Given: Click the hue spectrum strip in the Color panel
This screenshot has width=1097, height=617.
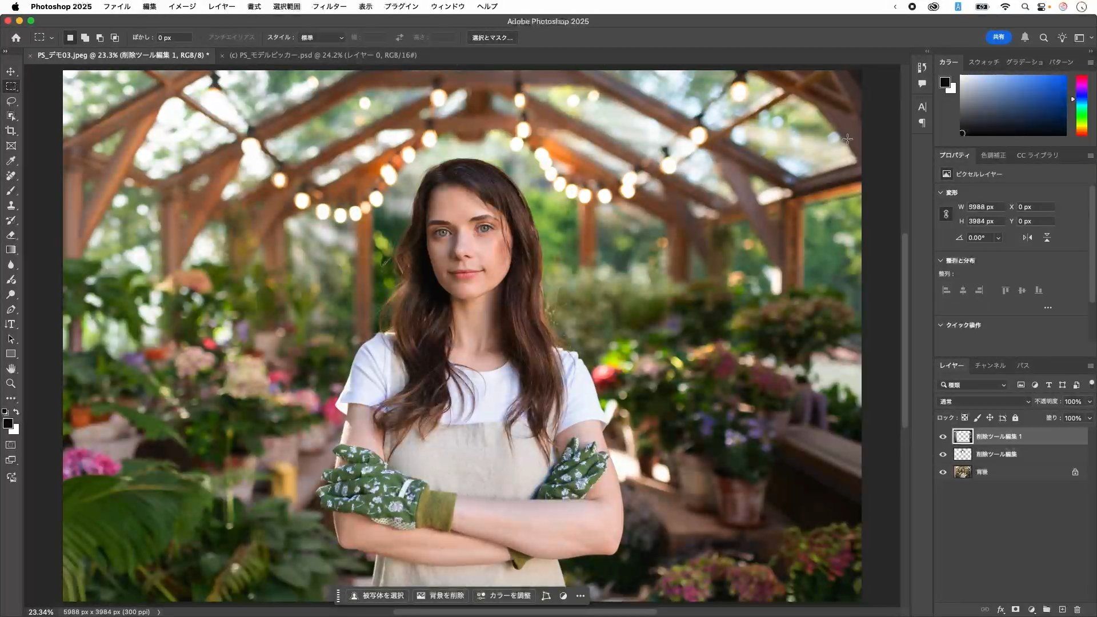Looking at the screenshot, I should tap(1081, 106).
